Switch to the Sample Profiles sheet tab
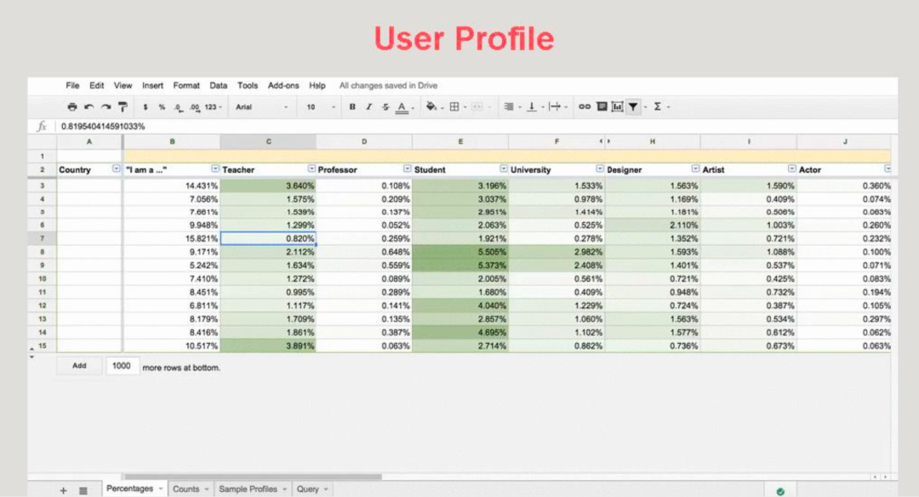Screen dimensions: 919x497 pos(248,489)
